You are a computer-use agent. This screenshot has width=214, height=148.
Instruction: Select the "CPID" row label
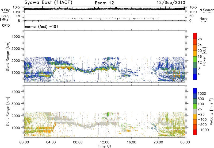point(6,25)
